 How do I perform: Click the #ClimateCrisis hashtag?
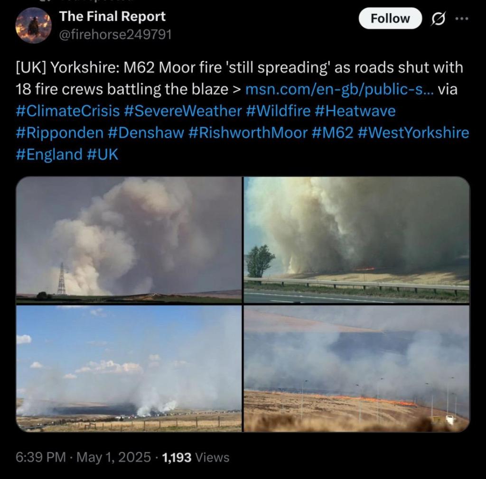(67, 111)
